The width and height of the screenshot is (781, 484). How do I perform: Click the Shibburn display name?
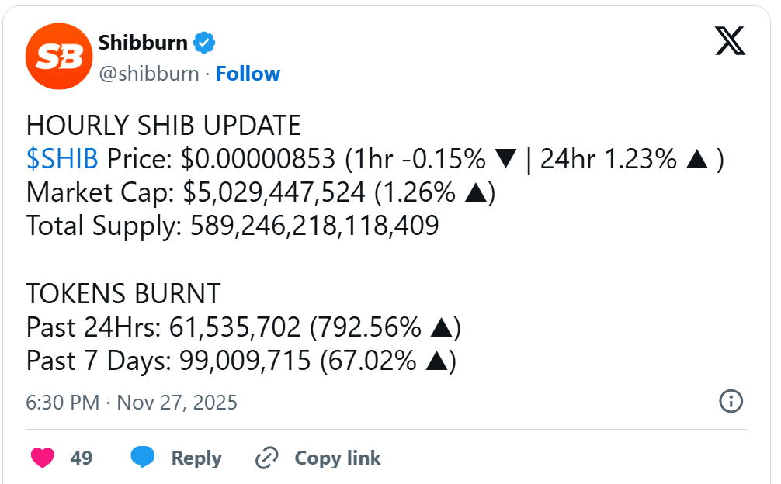(x=144, y=43)
